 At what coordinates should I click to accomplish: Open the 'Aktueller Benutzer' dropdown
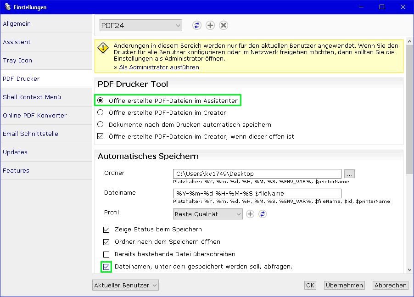point(125,285)
